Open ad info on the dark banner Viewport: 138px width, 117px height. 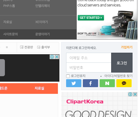coord(52,57)
